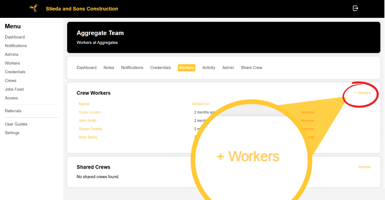This screenshot has width=385, height=200.
Task: Remove Tyson London from the crew
Action: 307,112
